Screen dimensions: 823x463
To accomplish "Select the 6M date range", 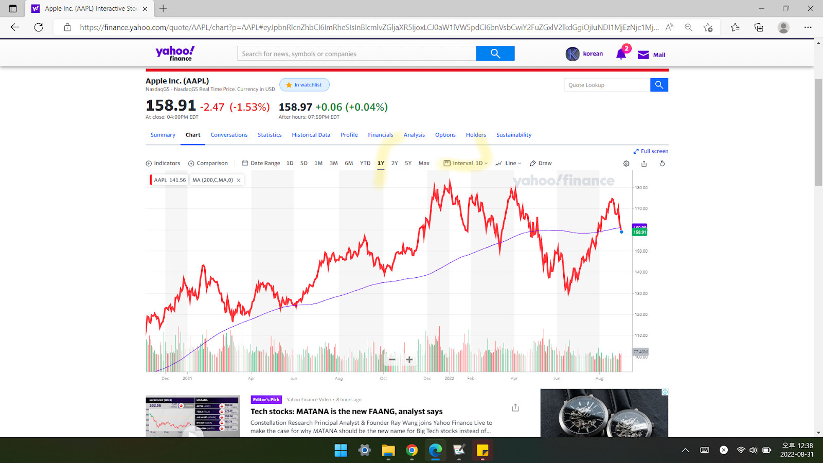I will [x=349, y=163].
